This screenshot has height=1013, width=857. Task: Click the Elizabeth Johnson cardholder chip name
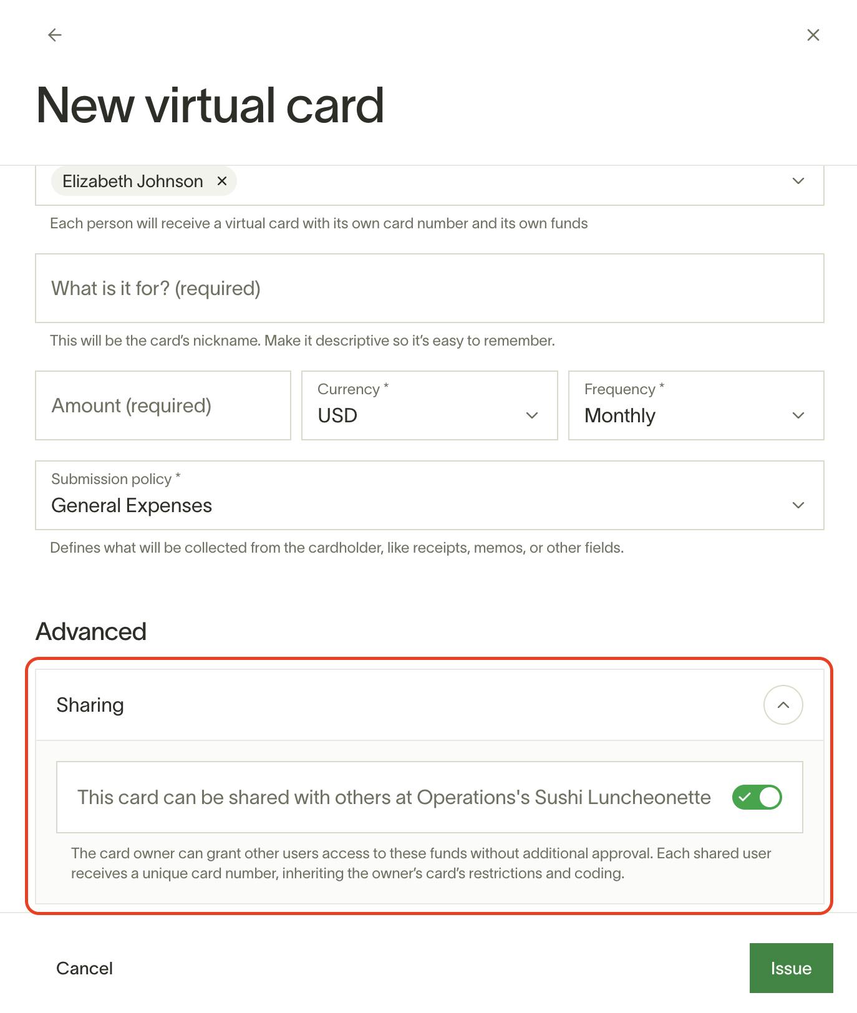pos(132,181)
